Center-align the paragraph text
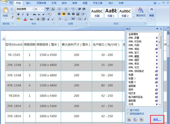170x124 pixels. pos(64,14)
